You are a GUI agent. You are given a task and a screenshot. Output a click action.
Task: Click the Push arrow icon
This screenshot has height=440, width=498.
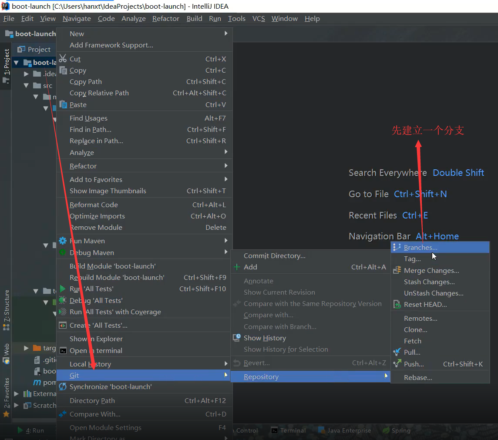[397, 363]
